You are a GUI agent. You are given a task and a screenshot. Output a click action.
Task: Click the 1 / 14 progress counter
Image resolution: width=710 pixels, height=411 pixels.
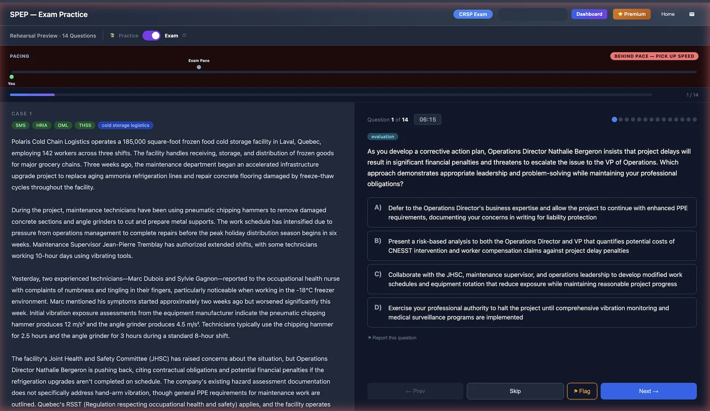pos(692,95)
